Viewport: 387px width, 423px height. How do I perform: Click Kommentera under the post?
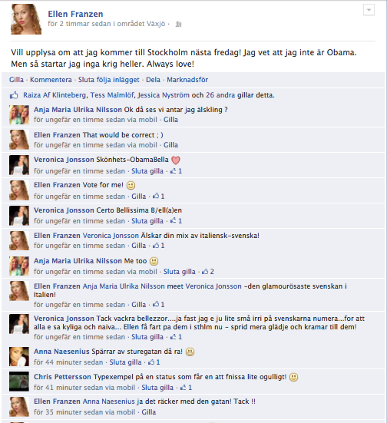[51, 80]
